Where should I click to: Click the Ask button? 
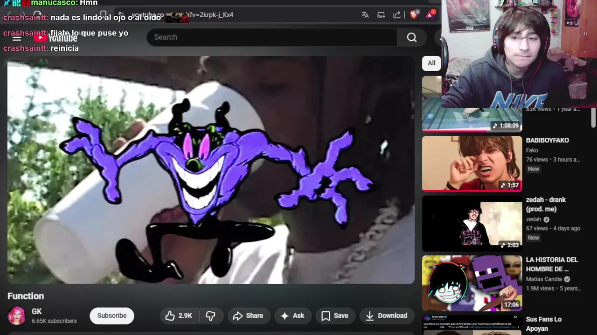[292, 316]
